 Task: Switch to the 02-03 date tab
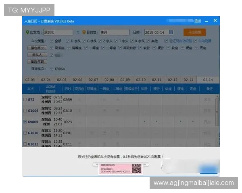30,80
